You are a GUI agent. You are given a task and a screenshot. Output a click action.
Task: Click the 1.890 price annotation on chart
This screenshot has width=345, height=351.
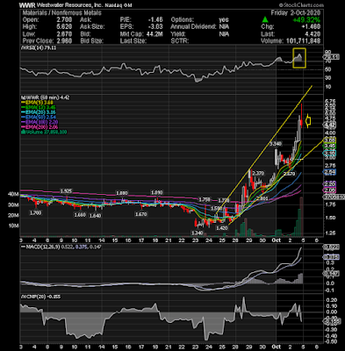(156, 192)
